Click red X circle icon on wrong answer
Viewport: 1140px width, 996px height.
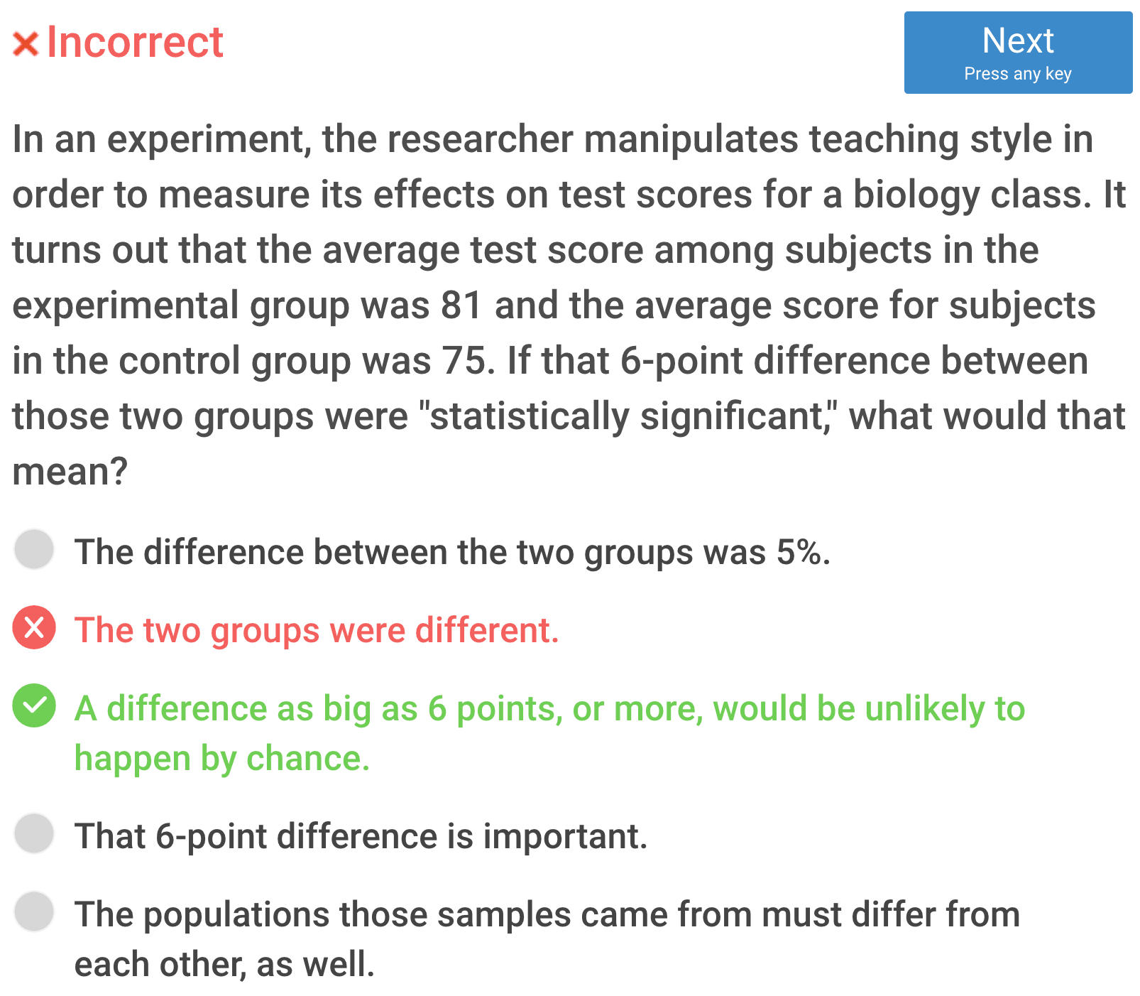point(34,628)
